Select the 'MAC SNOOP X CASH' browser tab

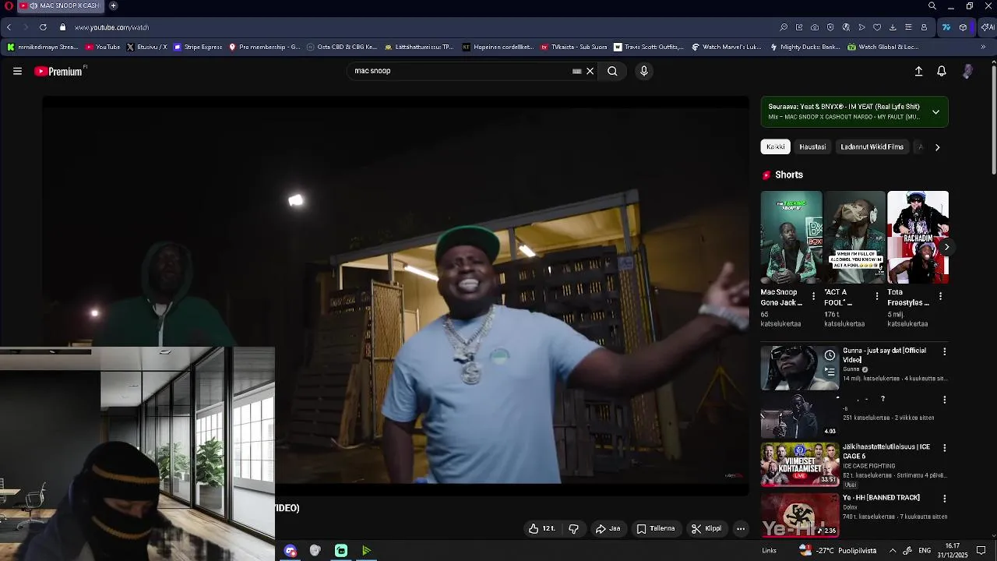click(61, 5)
